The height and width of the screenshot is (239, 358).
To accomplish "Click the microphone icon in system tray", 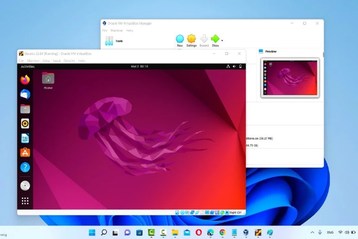I will 320,232.
